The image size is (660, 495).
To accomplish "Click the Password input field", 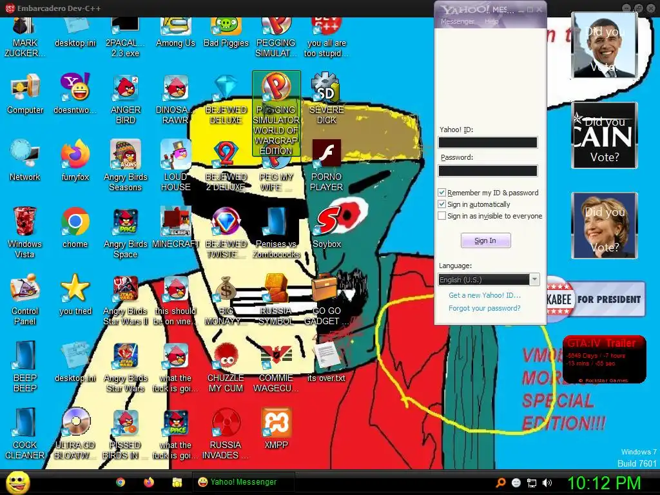I will pos(488,170).
